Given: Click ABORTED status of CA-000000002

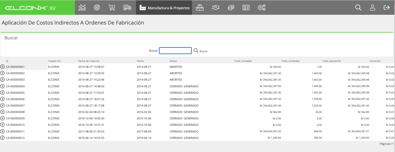Looking at the screenshot, I should (x=176, y=73).
